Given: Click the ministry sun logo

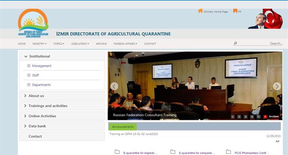Looking at the screenshot, I should pos(33,23).
